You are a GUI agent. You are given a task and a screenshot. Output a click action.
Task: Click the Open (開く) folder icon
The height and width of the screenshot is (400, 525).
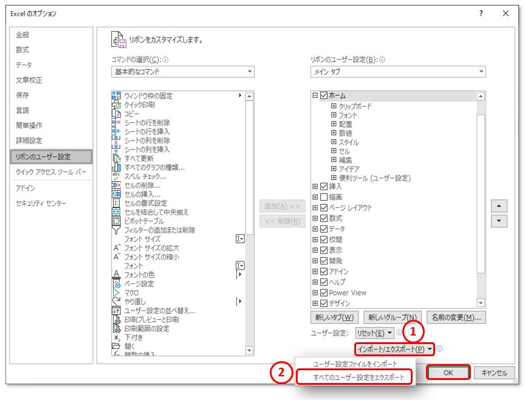(116, 346)
